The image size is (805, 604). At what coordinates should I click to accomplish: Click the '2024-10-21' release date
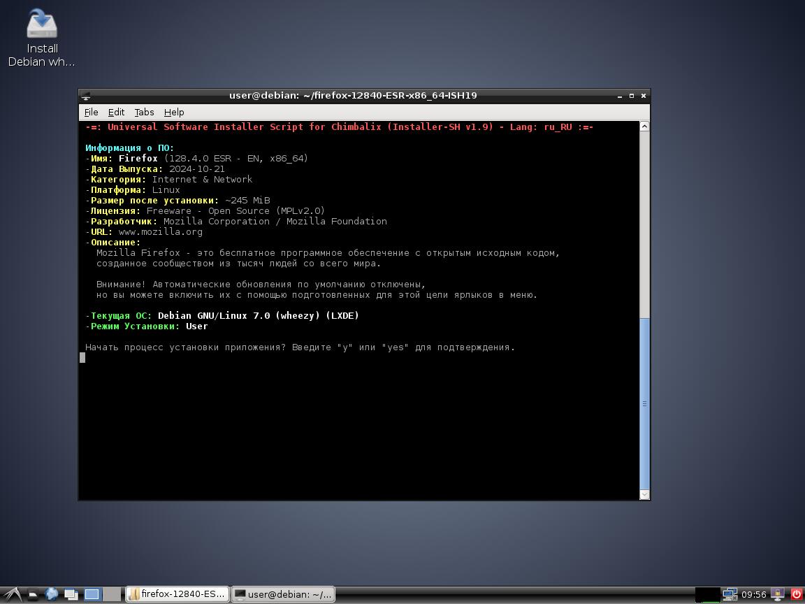tap(197, 169)
